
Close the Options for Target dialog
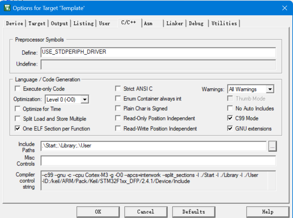285,8
